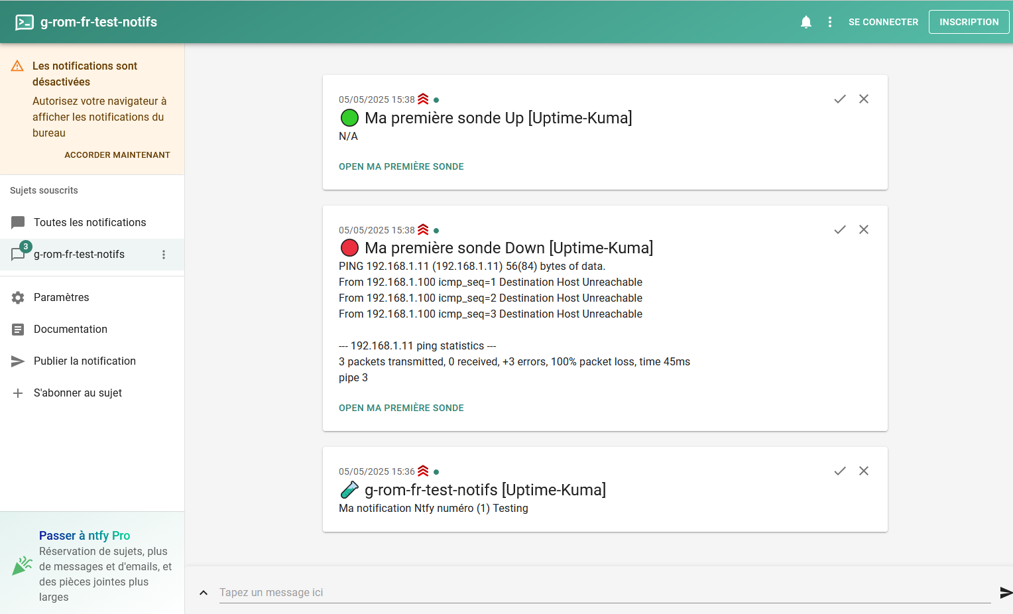The image size is (1013, 614).
Task: Click the 'Ma première sonde Up [Uptime-Kuma]' title
Action: [499, 118]
